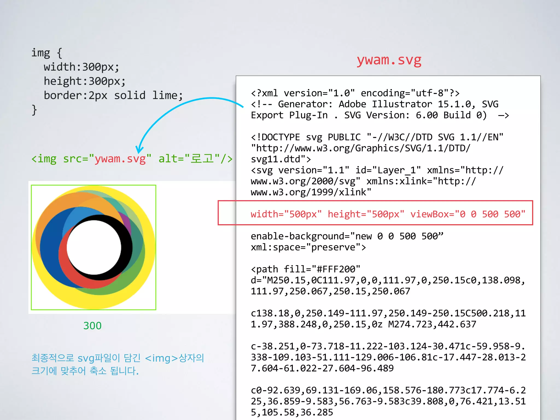Click path data line starting '338-109.103-51.111'
Image resolution: width=560 pixels, height=420 pixels.
pos(388,357)
